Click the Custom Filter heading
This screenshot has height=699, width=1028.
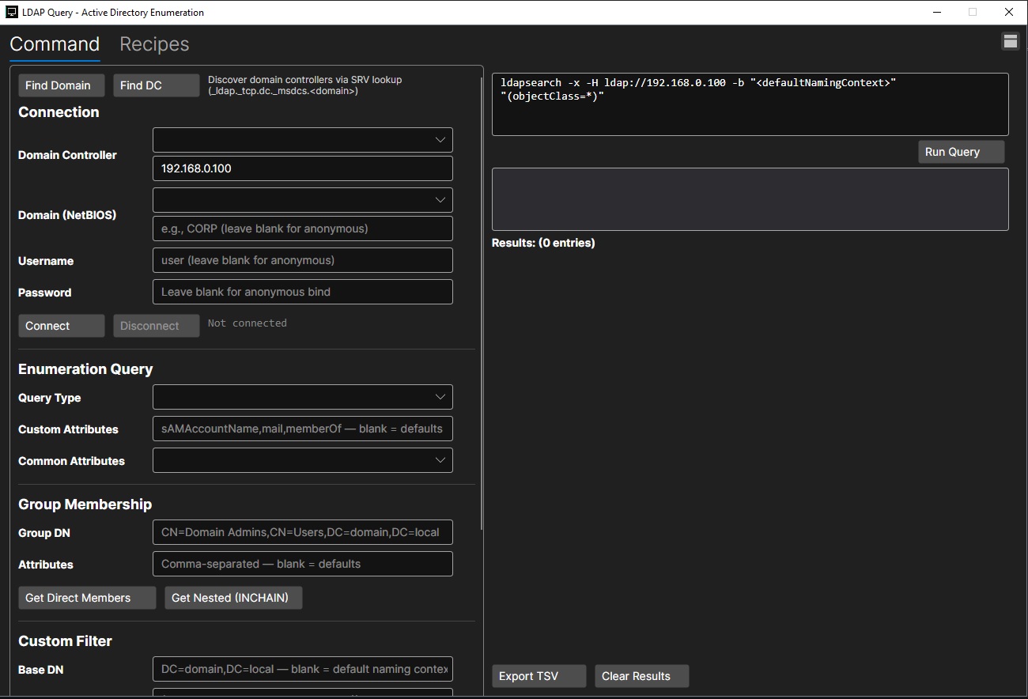pos(65,641)
